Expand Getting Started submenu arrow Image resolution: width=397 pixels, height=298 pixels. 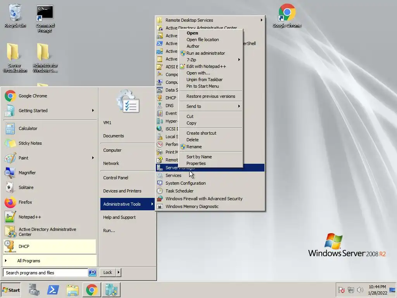pos(93,111)
